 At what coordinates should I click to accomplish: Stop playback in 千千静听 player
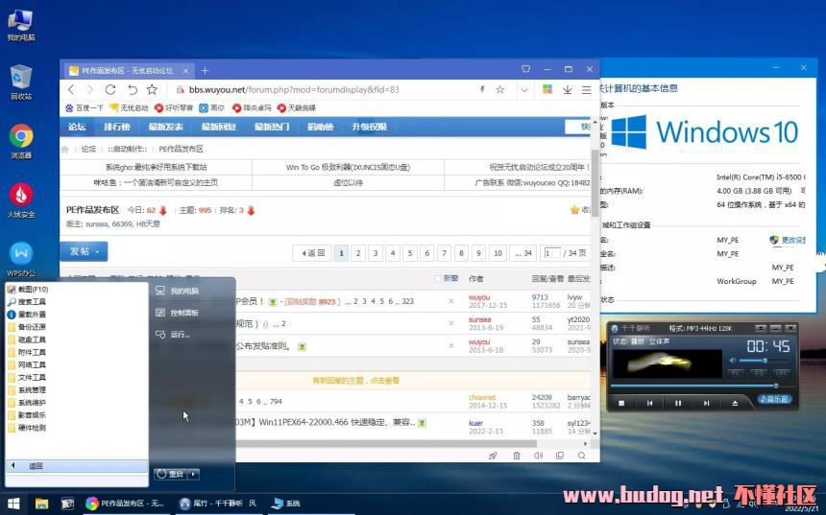[x=621, y=403]
